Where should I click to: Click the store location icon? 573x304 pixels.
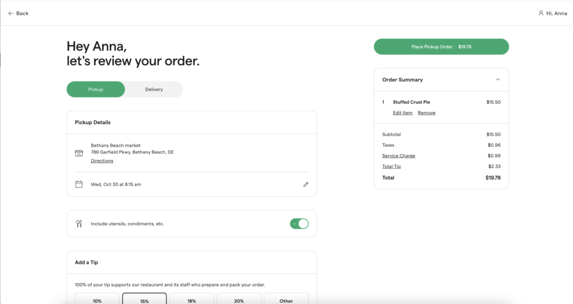[x=79, y=153]
